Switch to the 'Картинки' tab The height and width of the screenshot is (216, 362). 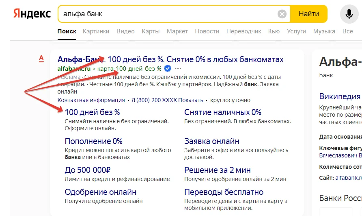(96, 31)
